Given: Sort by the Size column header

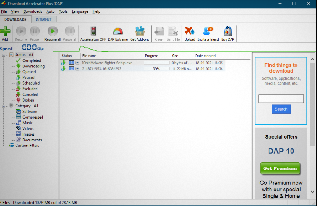Looking at the screenshot, I should point(182,56).
